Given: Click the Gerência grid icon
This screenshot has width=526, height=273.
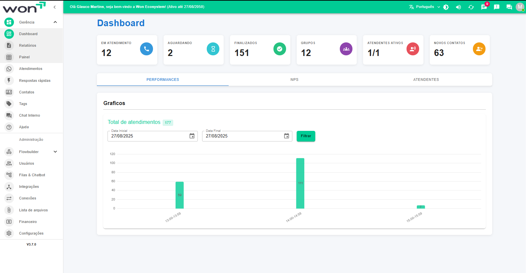Looking at the screenshot, I should pos(9,22).
